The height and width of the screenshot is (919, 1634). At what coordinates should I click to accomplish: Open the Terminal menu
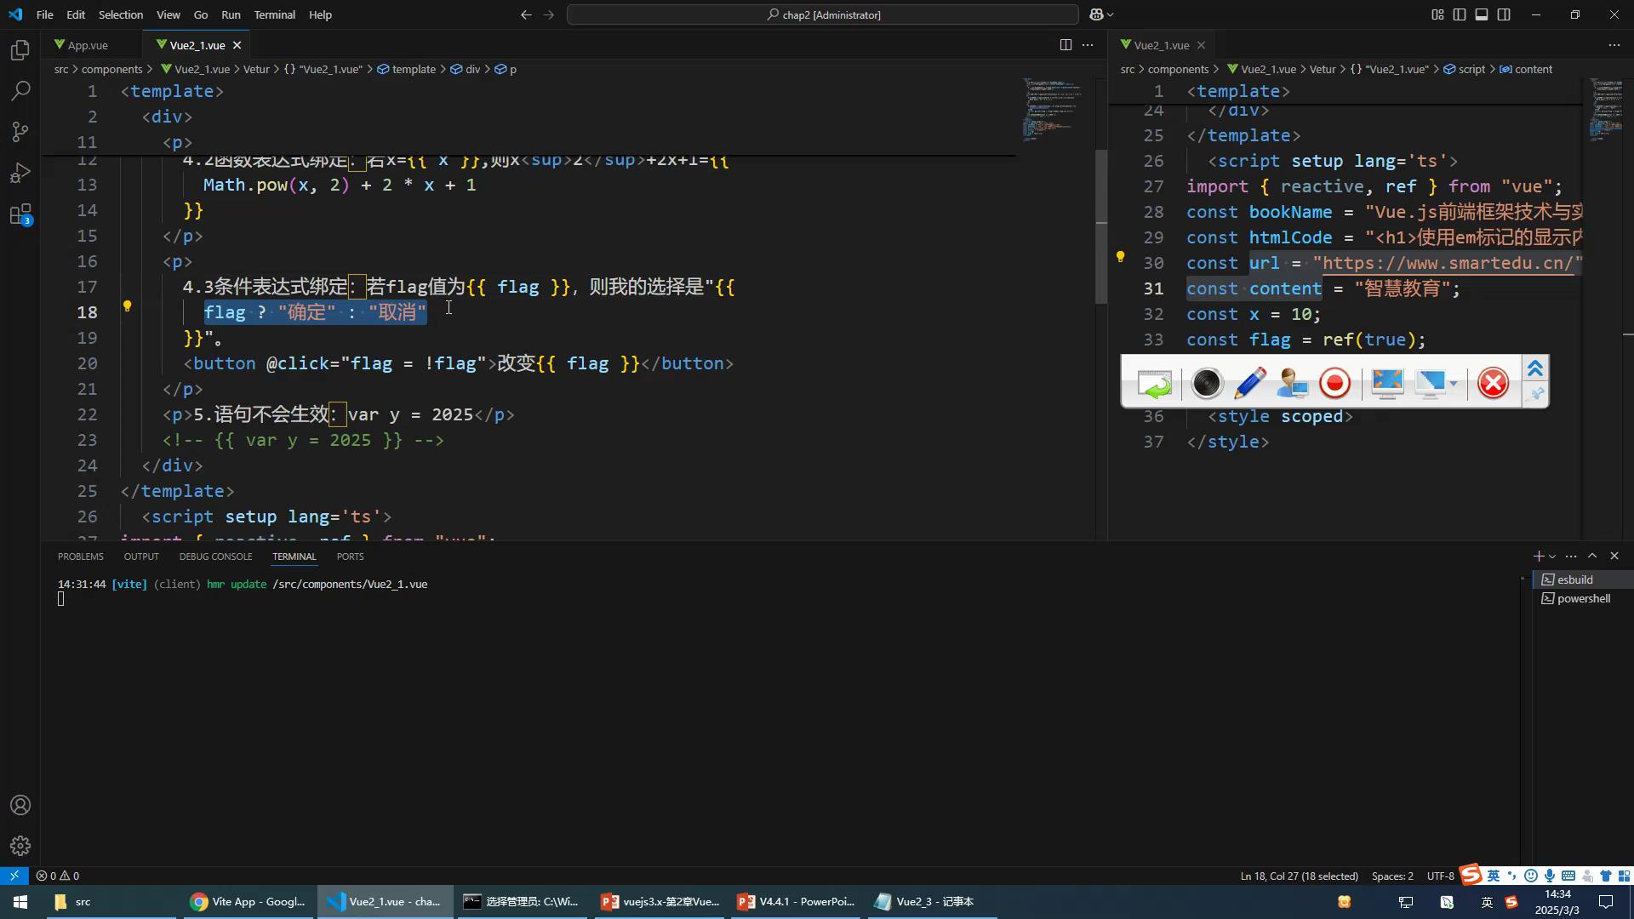(274, 14)
